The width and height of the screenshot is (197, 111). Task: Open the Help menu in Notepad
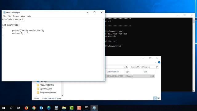[29, 16]
